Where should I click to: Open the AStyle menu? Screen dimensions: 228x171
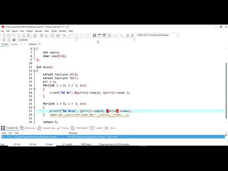point(54,31)
